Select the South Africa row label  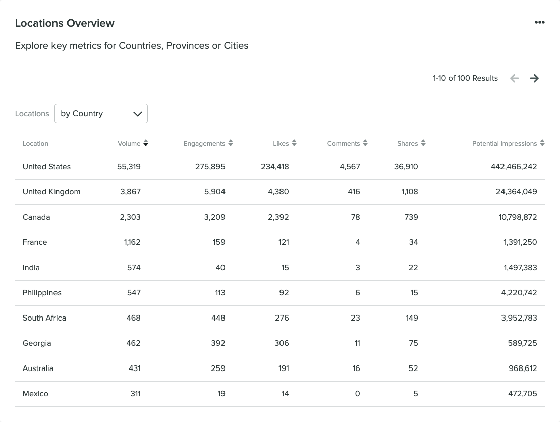pos(44,318)
